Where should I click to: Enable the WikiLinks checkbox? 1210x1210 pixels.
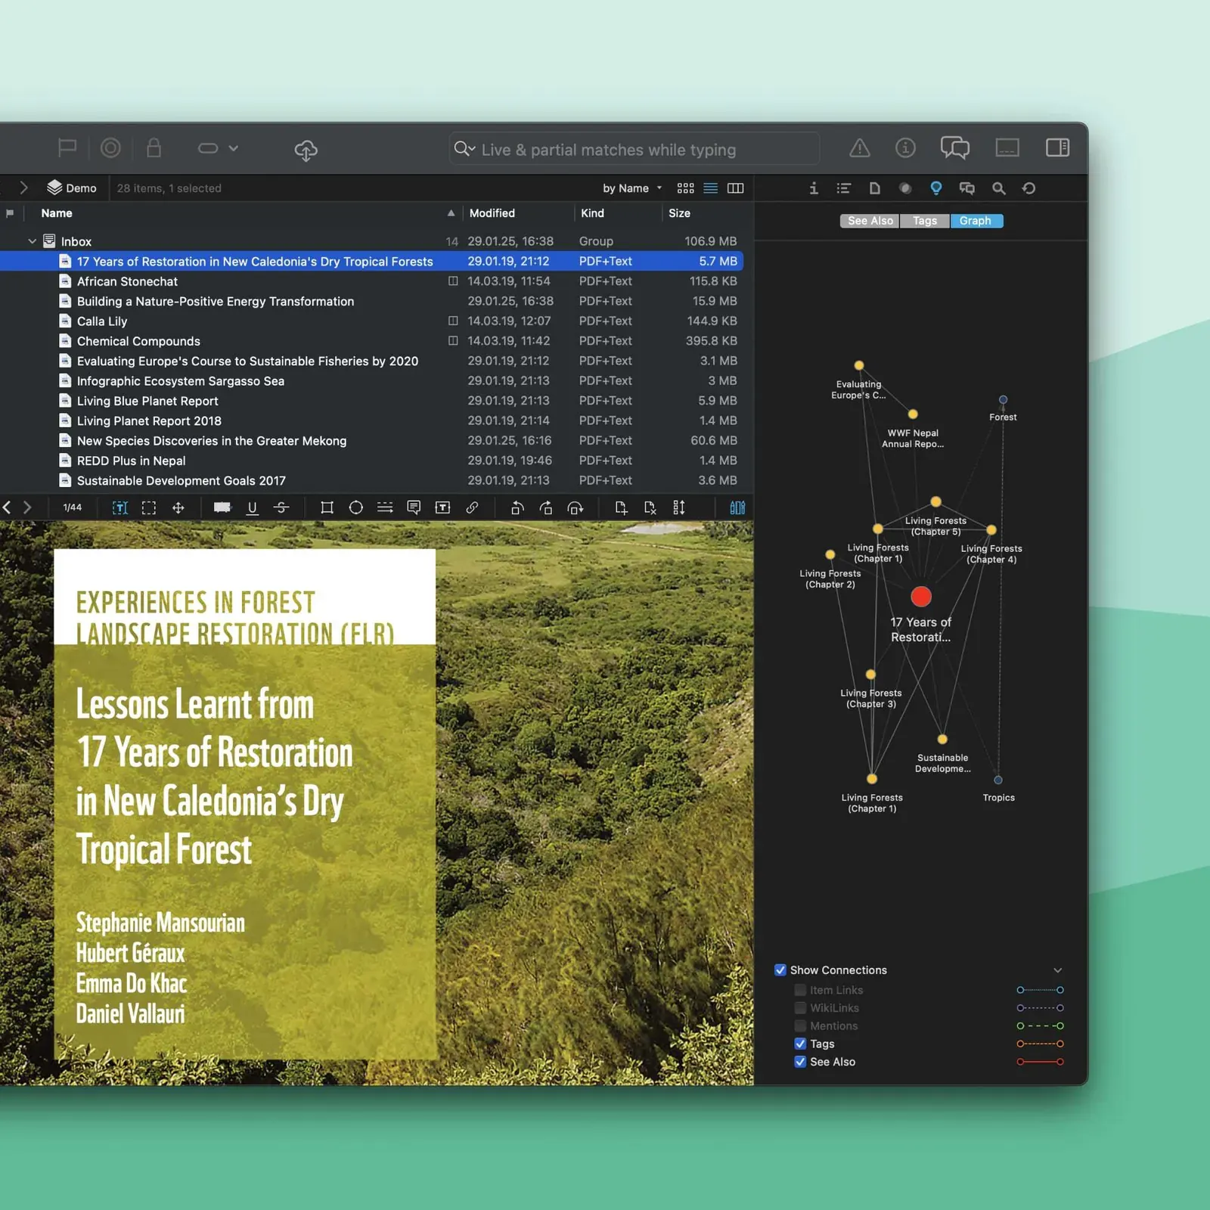tap(800, 1008)
